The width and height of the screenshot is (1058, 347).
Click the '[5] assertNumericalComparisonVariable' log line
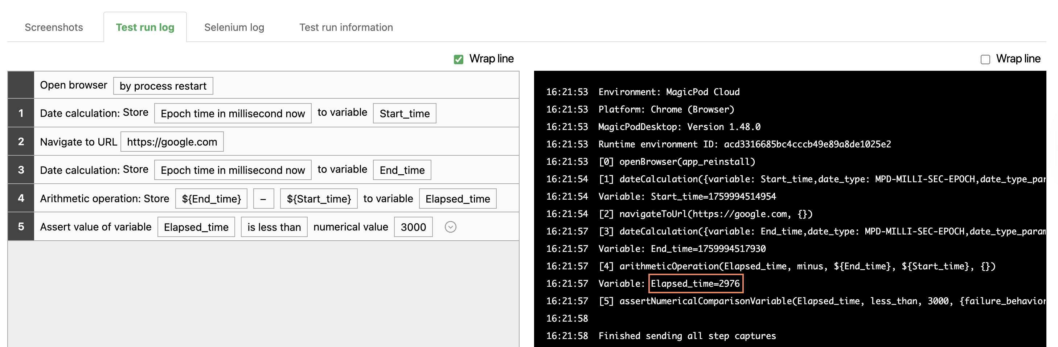pos(822,301)
